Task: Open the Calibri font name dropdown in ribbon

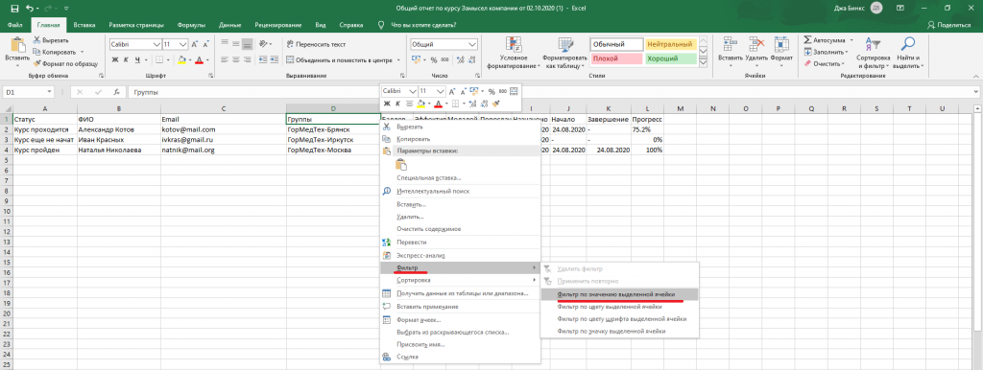Action: 156,44
